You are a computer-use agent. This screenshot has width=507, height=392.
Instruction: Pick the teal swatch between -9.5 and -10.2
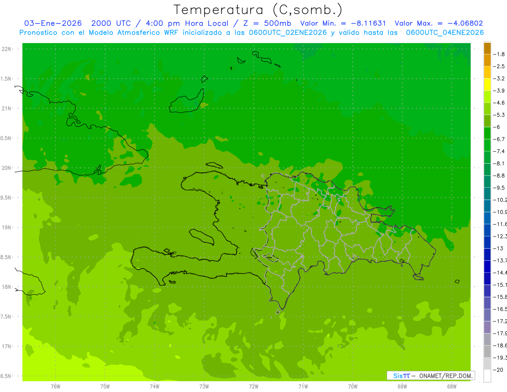(487, 194)
